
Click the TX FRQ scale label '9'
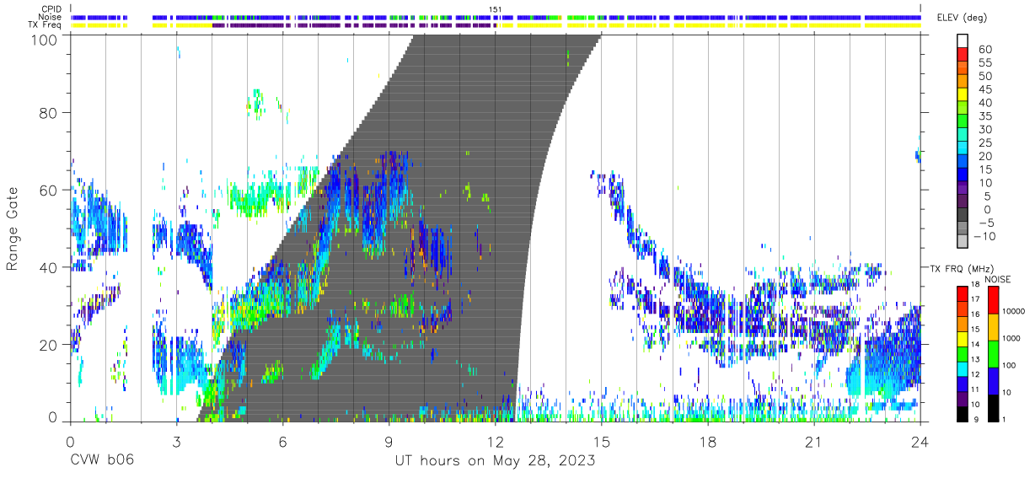point(978,421)
